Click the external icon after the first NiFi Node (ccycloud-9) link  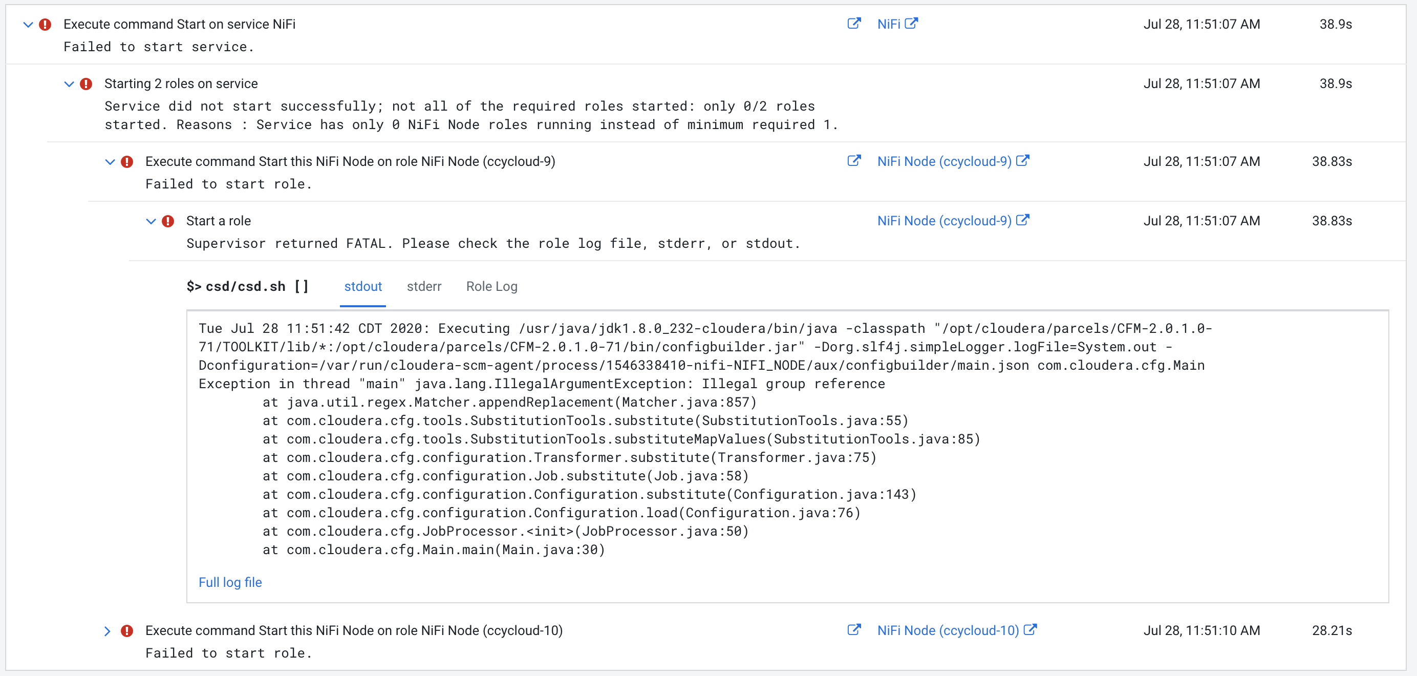click(1023, 161)
